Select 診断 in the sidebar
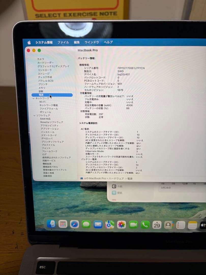This screenshot has height=275, width=206. point(41,91)
